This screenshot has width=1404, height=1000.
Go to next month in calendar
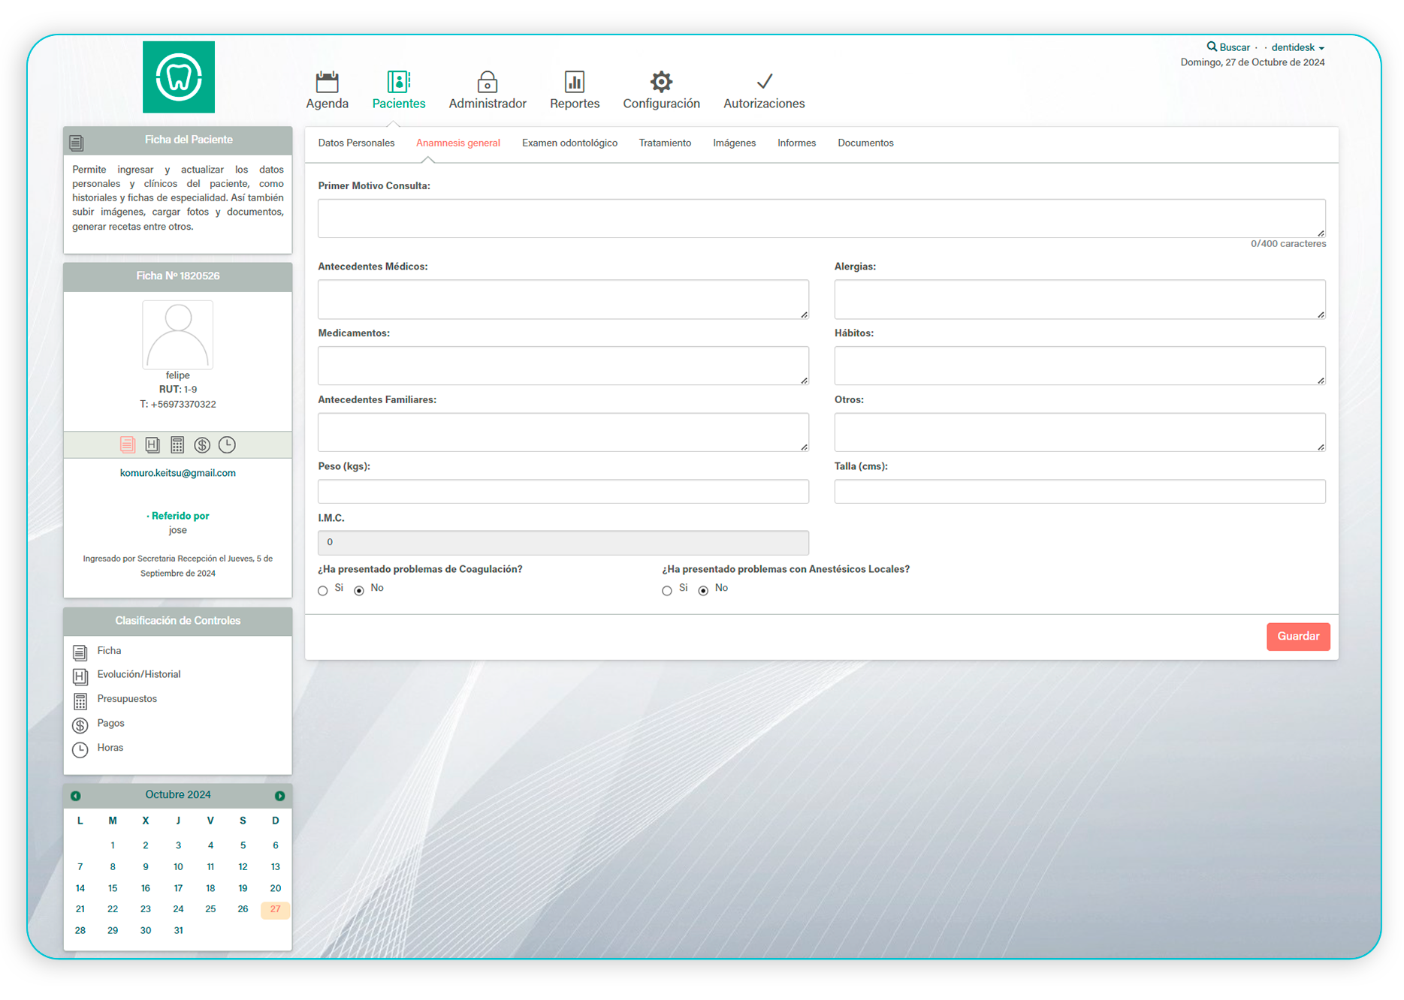point(279,796)
